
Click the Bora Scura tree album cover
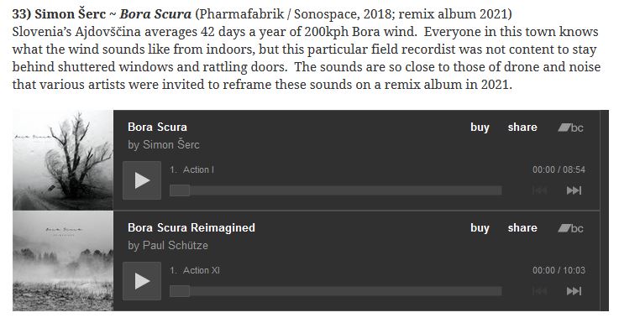point(63,160)
